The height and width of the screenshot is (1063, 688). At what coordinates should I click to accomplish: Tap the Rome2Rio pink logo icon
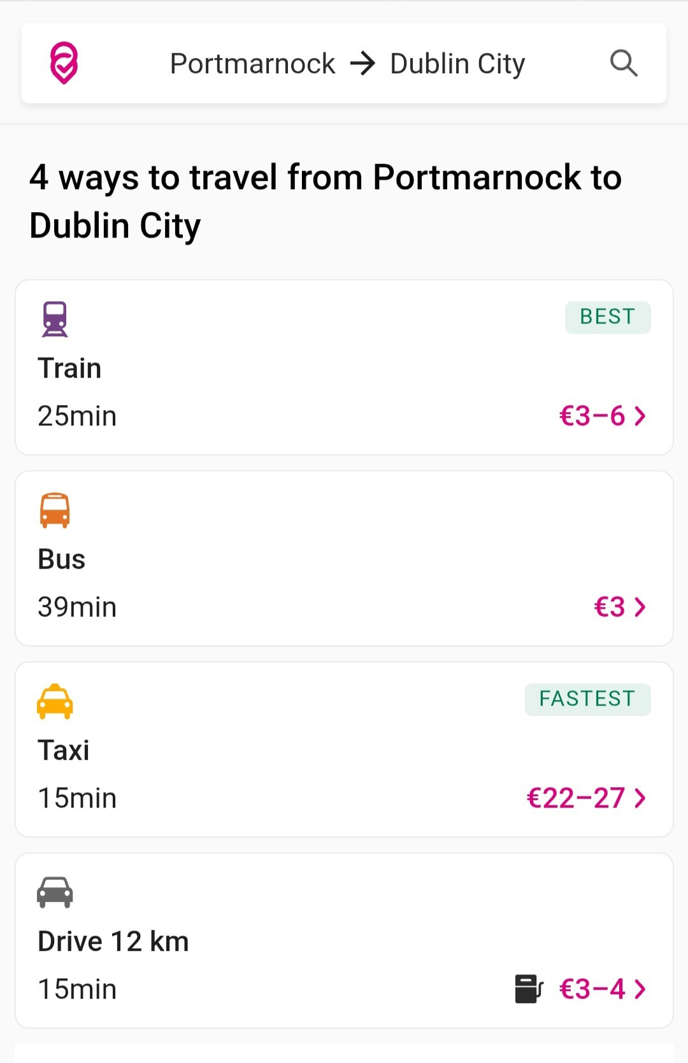tap(64, 63)
